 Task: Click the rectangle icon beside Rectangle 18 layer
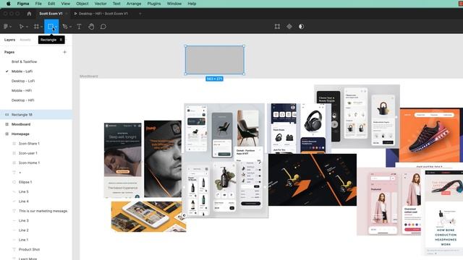pyautogui.click(x=7, y=115)
